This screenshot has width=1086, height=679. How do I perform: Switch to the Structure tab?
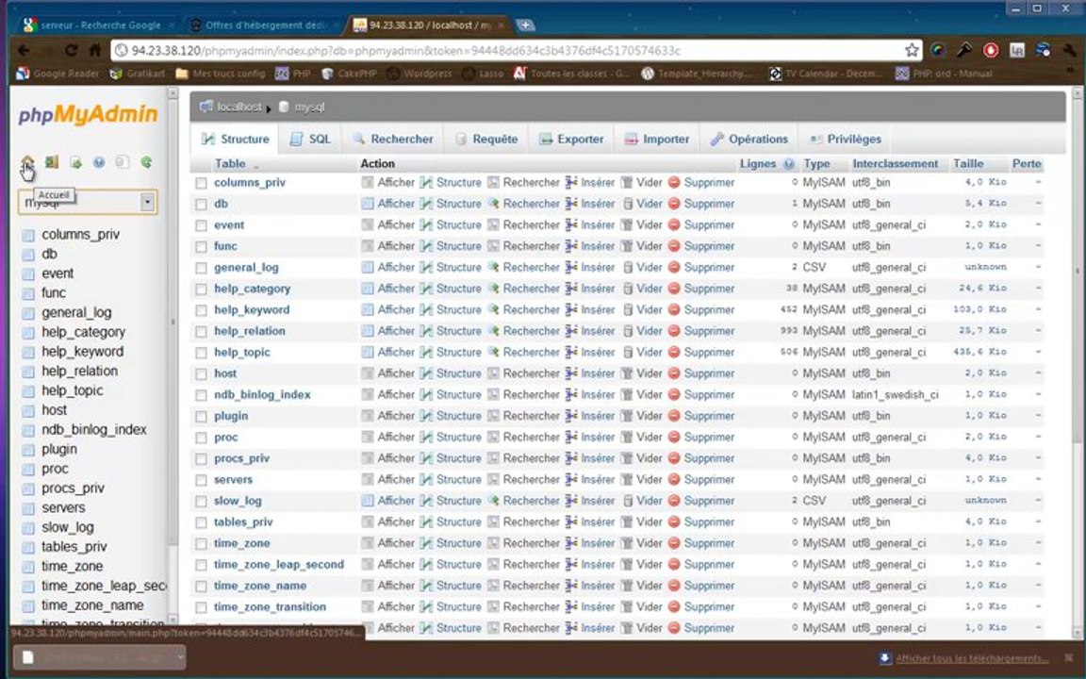click(x=235, y=140)
